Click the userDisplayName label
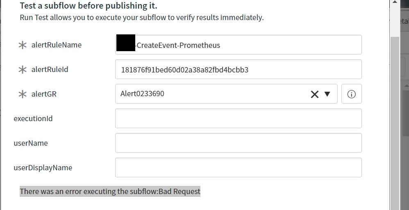The width and height of the screenshot is (409, 210). [43, 167]
